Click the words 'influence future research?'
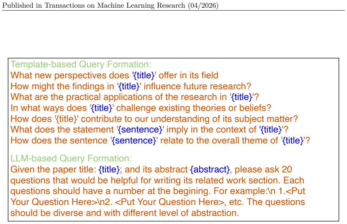 click(197, 86)
